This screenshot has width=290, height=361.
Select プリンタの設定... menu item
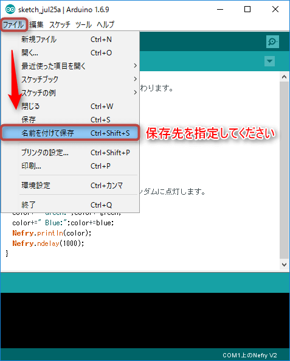pos(70,152)
